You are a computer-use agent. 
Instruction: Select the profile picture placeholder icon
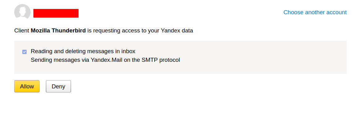click(22, 12)
